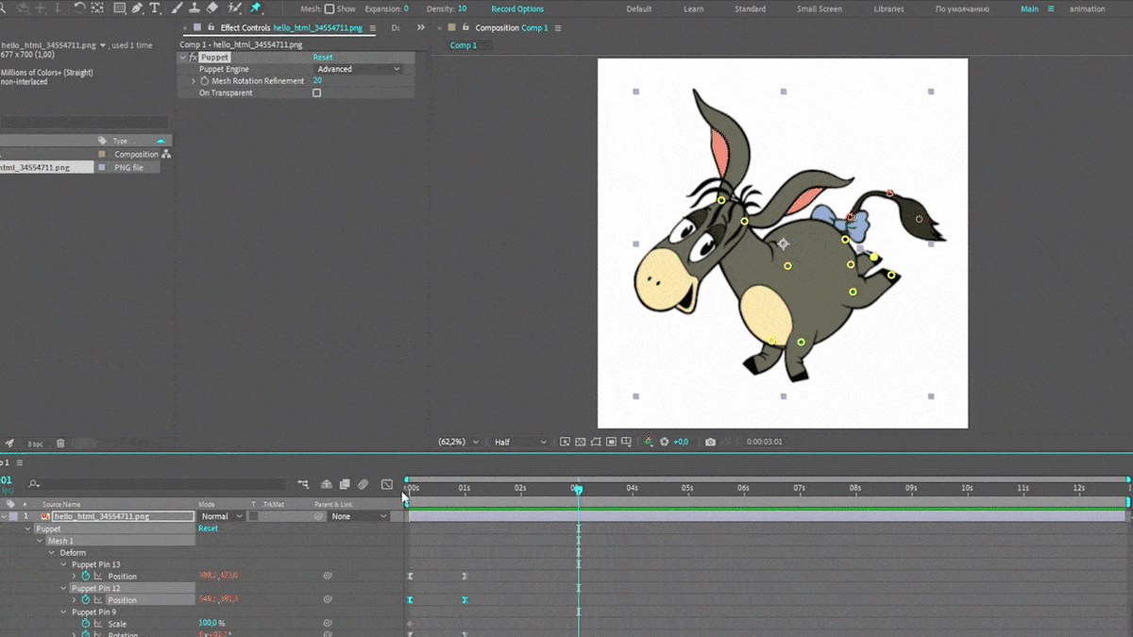The width and height of the screenshot is (1133, 637).
Task: Toggle stopwatch for Puppet Pin 9 Scale
Action: click(85, 624)
